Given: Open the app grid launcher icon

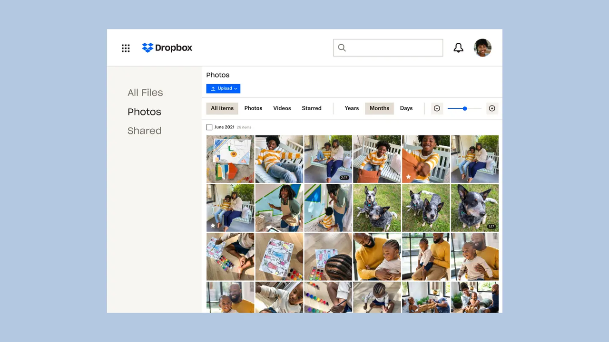Looking at the screenshot, I should [126, 48].
